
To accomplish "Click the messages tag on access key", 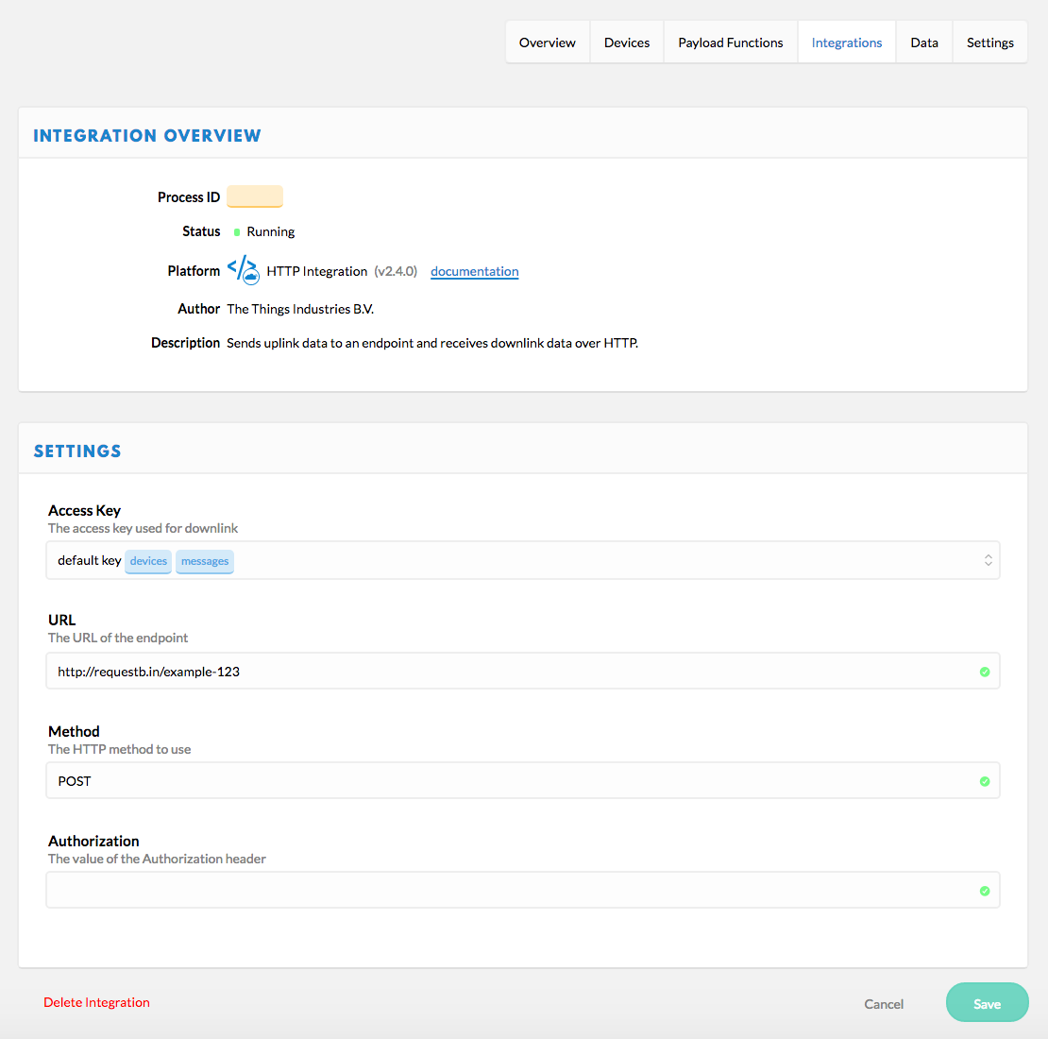I will point(205,561).
